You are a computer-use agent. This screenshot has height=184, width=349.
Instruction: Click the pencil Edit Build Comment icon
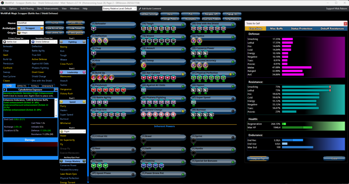click(140, 8)
